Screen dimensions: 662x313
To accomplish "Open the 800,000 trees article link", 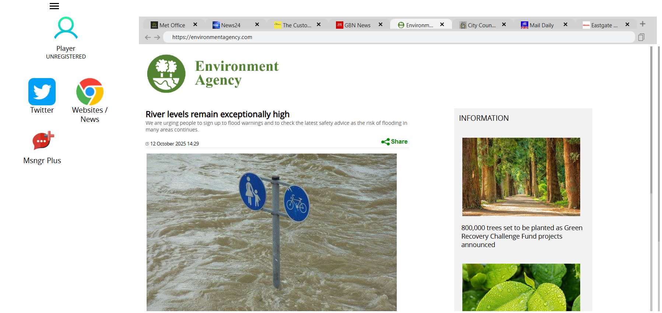I will (521, 236).
